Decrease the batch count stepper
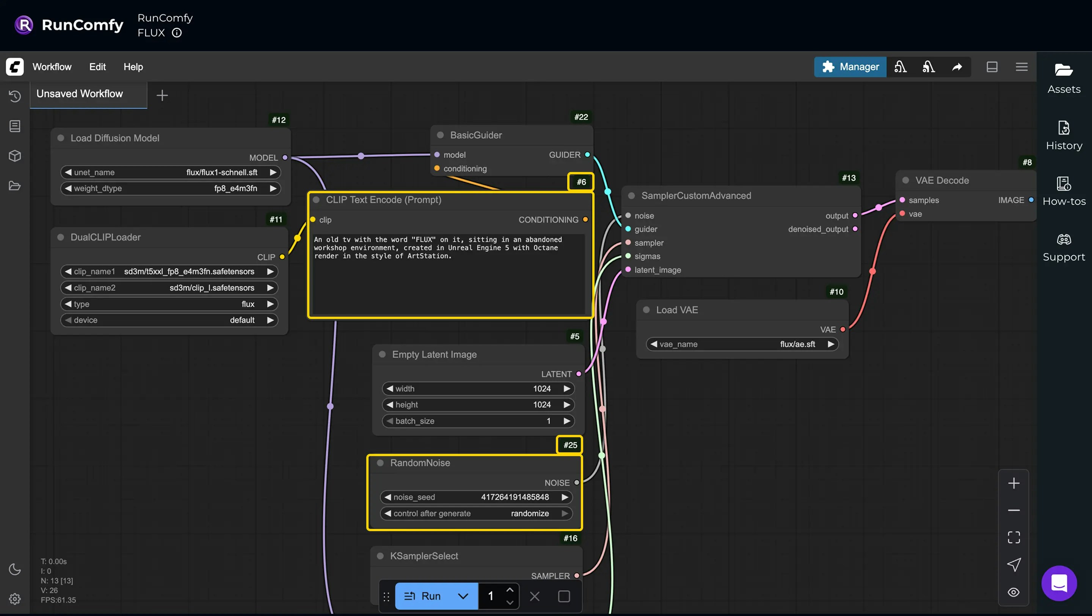 (510, 602)
